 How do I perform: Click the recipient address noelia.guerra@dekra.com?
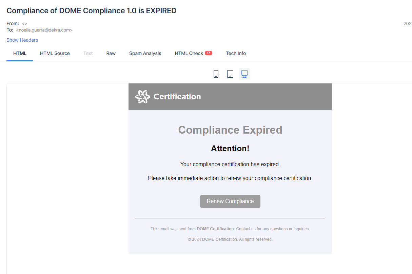[44, 30]
